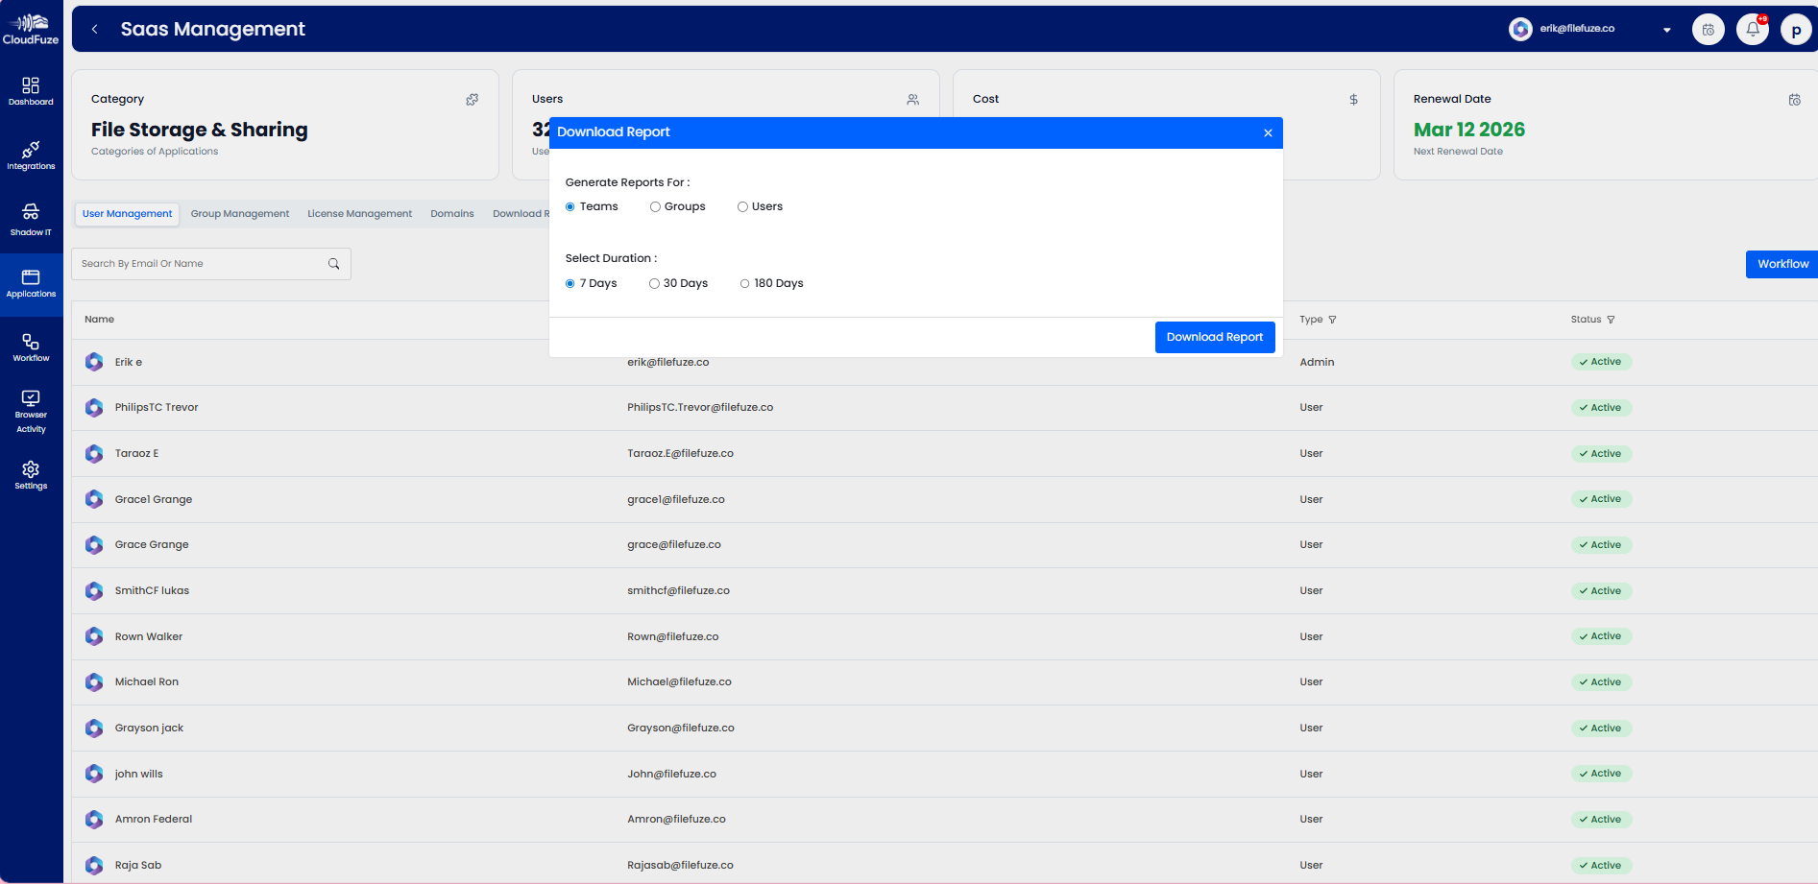Open the Dashboard sidebar icon
Image resolution: width=1818 pixels, height=884 pixels.
pyautogui.click(x=31, y=89)
